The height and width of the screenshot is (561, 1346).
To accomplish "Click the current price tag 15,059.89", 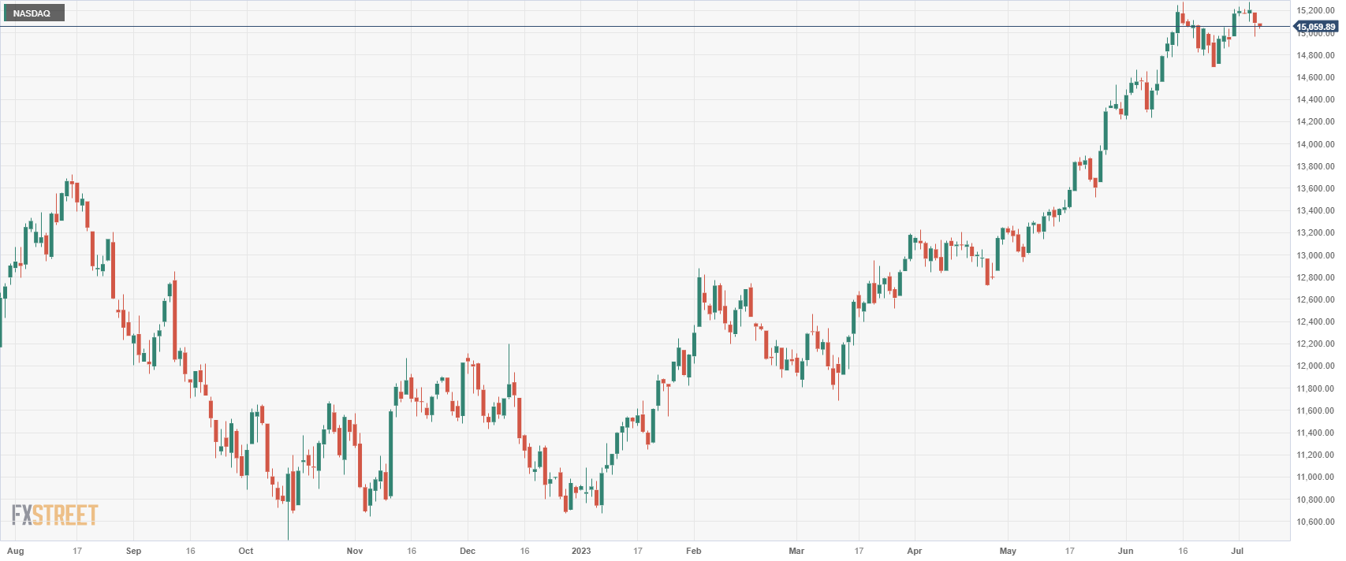I will [x=1316, y=27].
